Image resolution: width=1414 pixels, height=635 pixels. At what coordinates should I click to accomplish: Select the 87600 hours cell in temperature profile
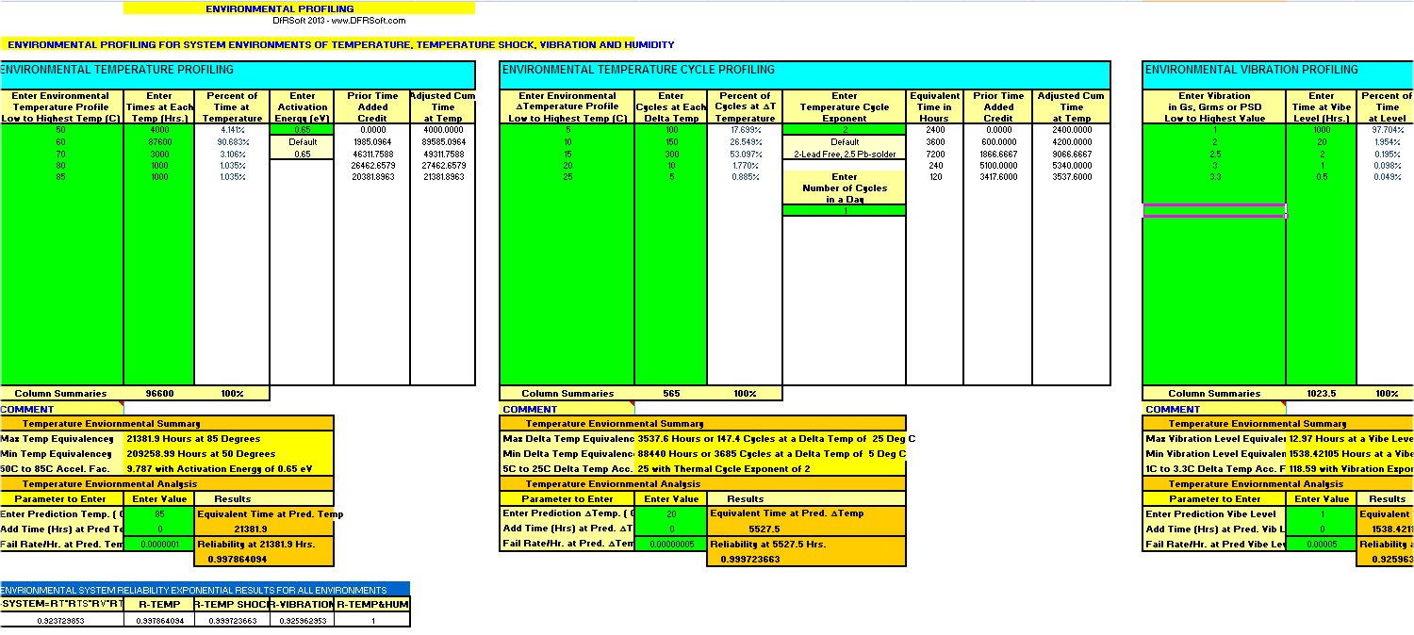(x=158, y=141)
